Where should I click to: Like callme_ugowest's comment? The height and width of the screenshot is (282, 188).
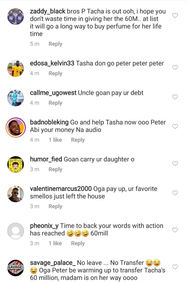[175, 97]
